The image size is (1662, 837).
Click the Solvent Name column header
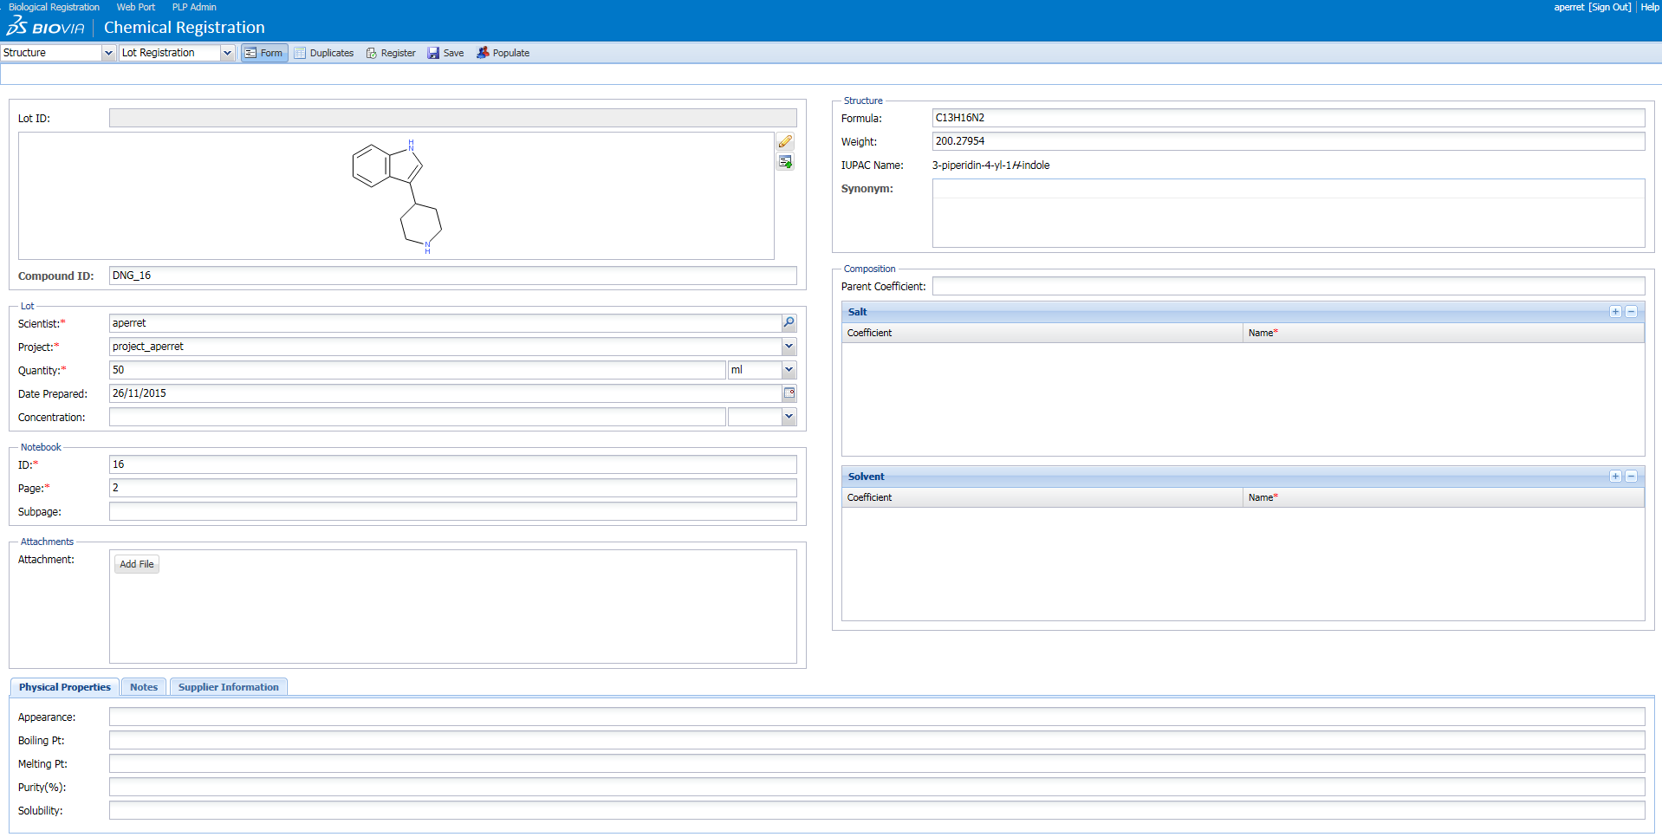pyautogui.click(x=1444, y=497)
